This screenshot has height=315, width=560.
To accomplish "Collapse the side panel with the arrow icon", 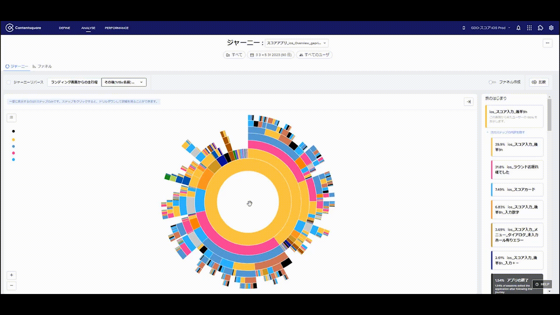I will 469,102.
